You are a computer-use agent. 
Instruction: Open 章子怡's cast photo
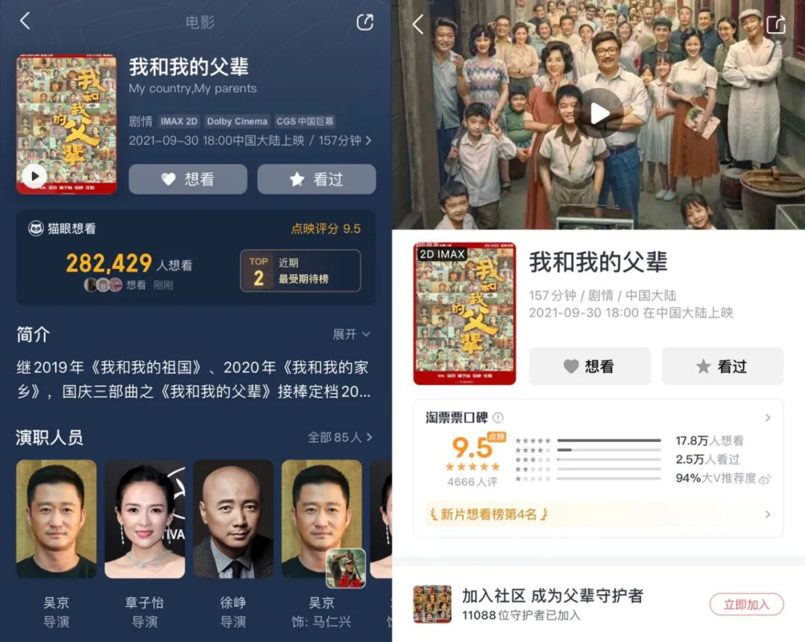(145, 519)
